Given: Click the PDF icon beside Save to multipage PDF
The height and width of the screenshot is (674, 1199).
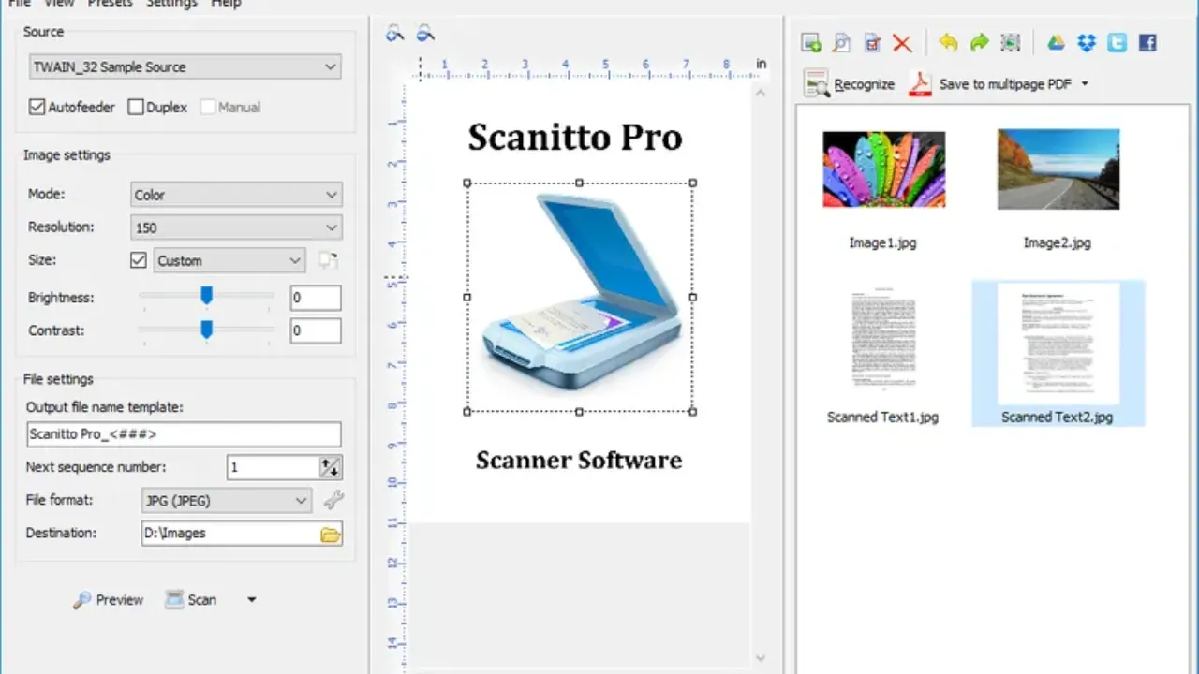Looking at the screenshot, I should click(x=920, y=84).
